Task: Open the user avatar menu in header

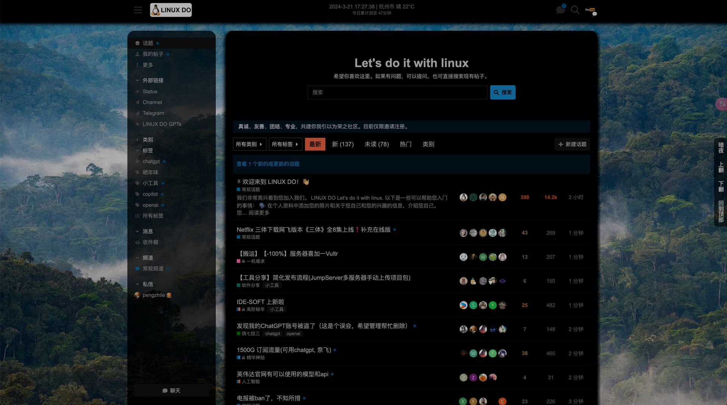Action: (x=590, y=10)
